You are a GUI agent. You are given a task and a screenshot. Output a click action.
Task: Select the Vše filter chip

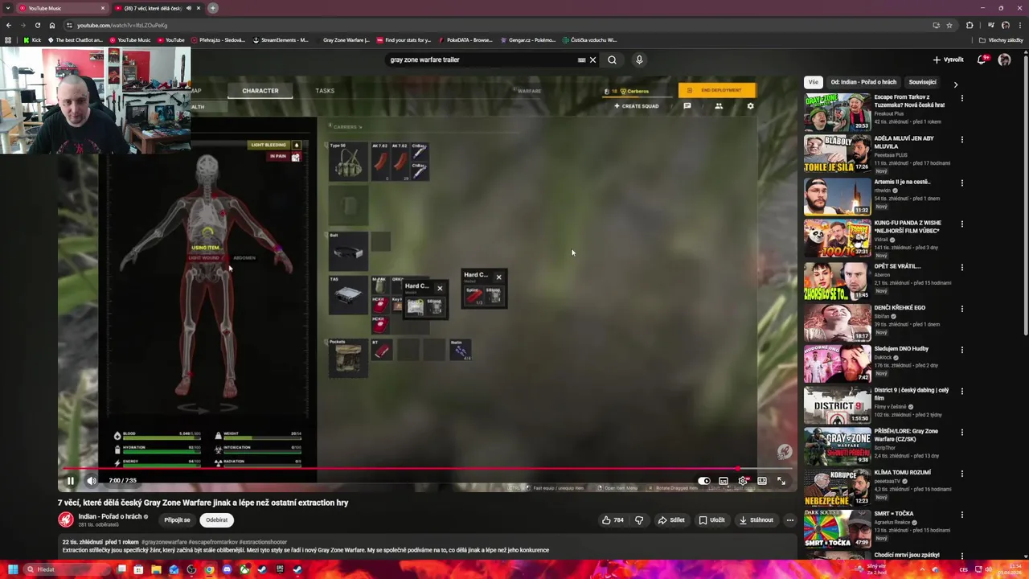click(x=814, y=82)
